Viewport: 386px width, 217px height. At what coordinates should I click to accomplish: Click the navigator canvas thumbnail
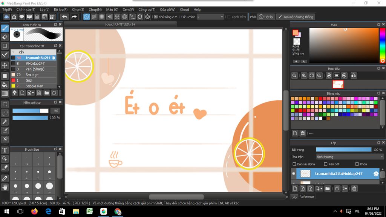coord(338,84)
